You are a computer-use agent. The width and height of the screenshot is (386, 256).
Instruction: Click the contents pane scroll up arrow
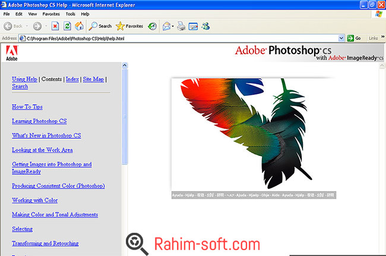tap(125, 65)
